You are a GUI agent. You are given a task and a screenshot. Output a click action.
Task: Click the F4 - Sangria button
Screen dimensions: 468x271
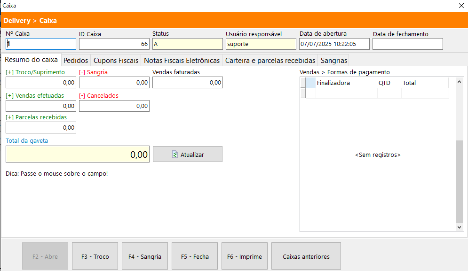[x=145, y=256]
